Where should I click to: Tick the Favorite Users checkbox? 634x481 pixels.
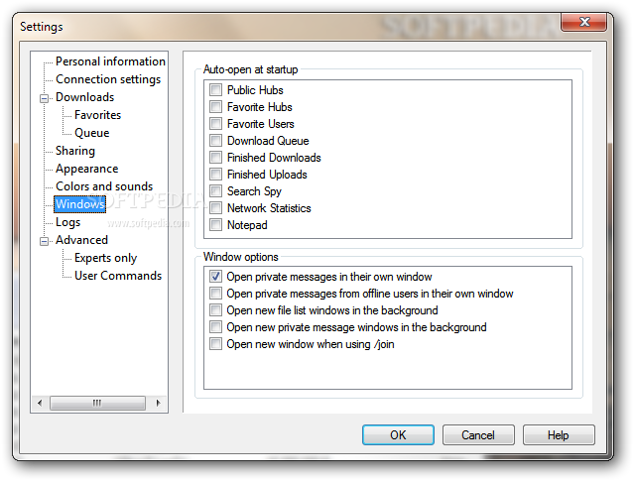point(215,123)
